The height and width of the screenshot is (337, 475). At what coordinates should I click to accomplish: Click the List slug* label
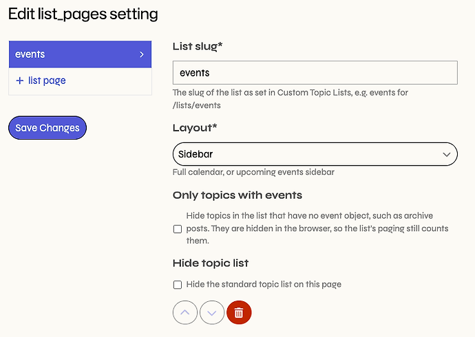coord(198,46)
